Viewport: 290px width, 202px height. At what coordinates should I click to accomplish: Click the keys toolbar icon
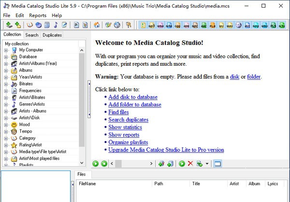point(129,25)
